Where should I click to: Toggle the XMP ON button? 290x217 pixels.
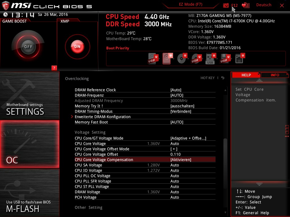77,47
